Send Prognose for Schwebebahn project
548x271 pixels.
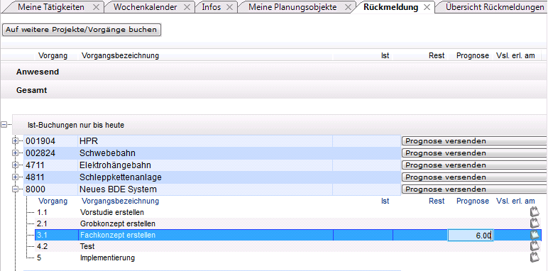pyautogui.click(x=475, y=153)
